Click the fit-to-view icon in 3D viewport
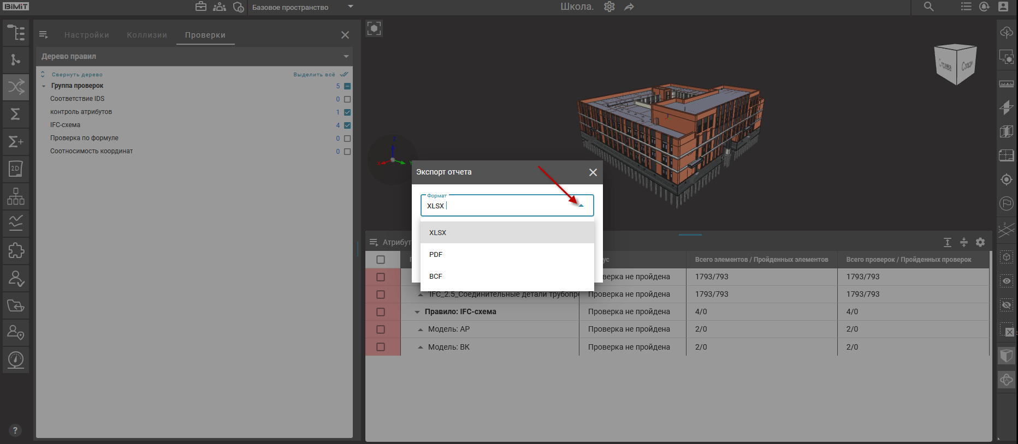Viewport: 1018px width, 444px height. [374, 29]
